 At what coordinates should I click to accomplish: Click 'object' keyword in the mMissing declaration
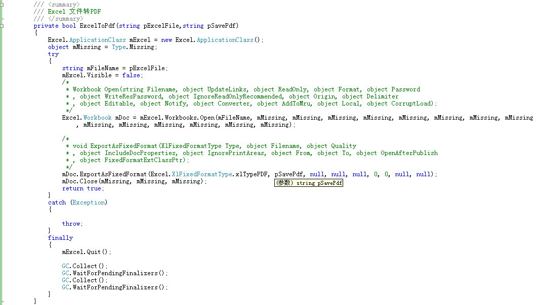point(58,47)
